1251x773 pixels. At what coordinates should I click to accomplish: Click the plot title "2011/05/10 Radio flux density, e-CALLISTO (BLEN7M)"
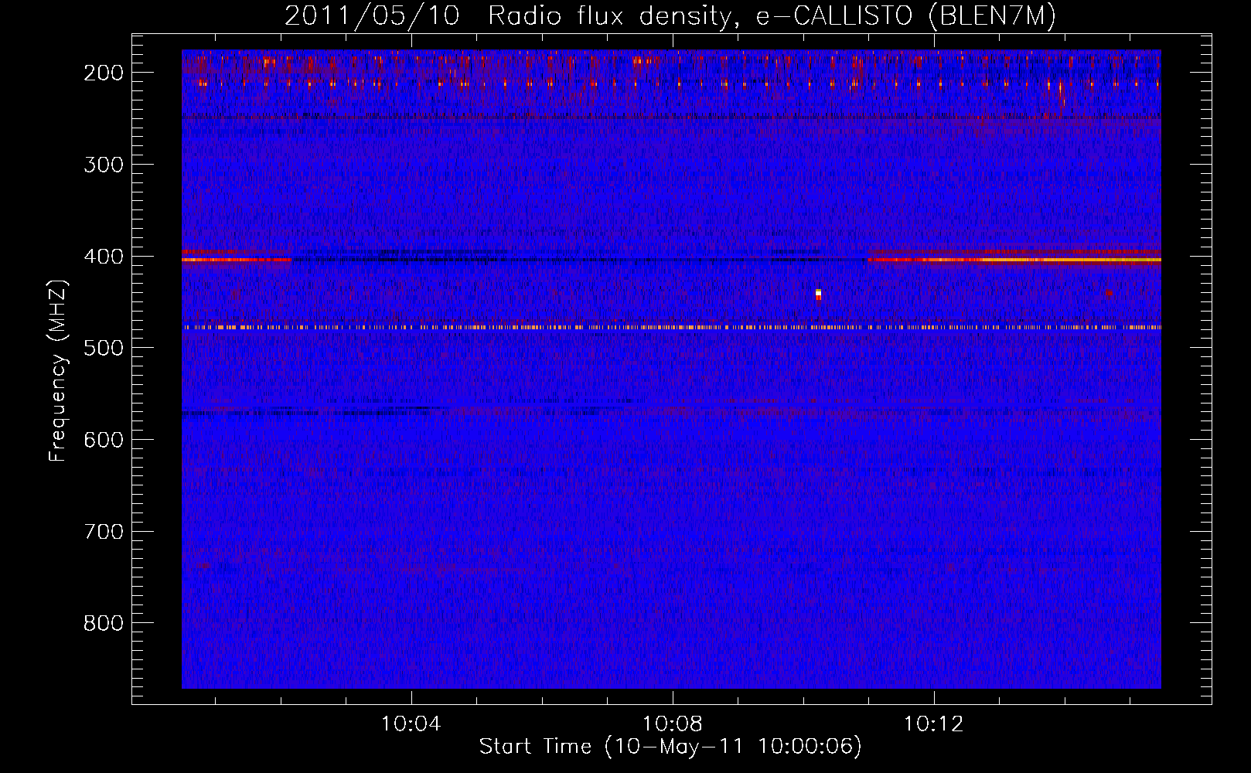(x=670, y=15)
